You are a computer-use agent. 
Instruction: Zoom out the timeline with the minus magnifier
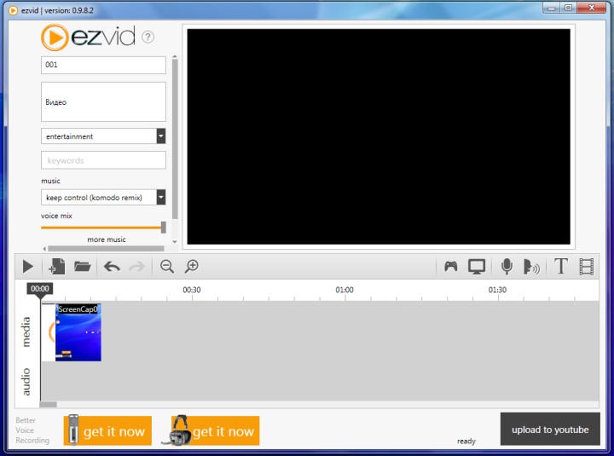pyautogui.click(x=167, y=267)
